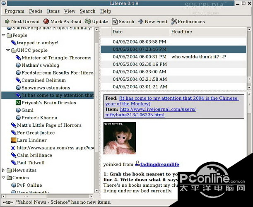The height and width of the screenshot is (207, 253).
Task: Click the For Great Justice pencil icon
Action: pos(14,132)
